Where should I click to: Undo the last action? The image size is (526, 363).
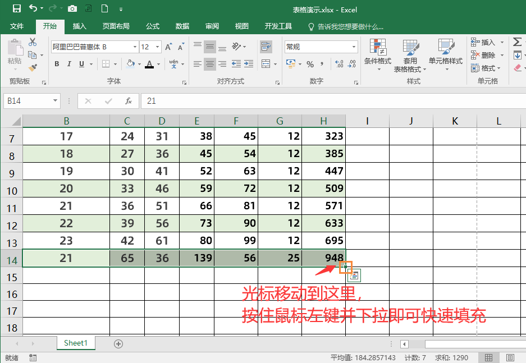click(33, 8)
